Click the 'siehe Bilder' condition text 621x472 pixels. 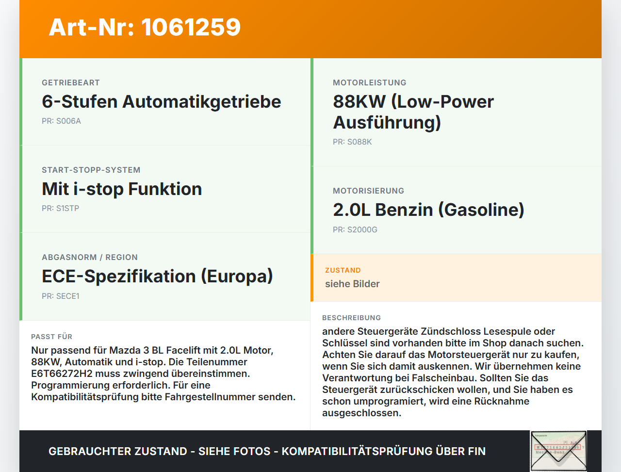tap(352, 284)
